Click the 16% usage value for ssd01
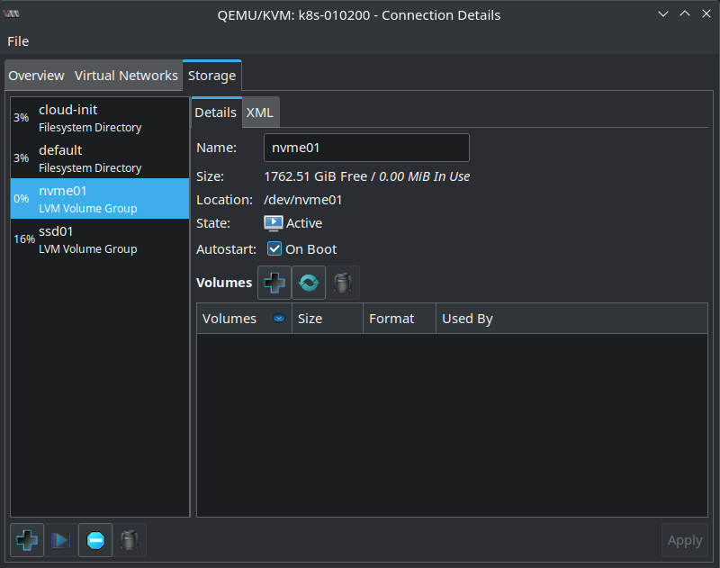This screenshot has width=720, height=568. (x=24, y=239)
